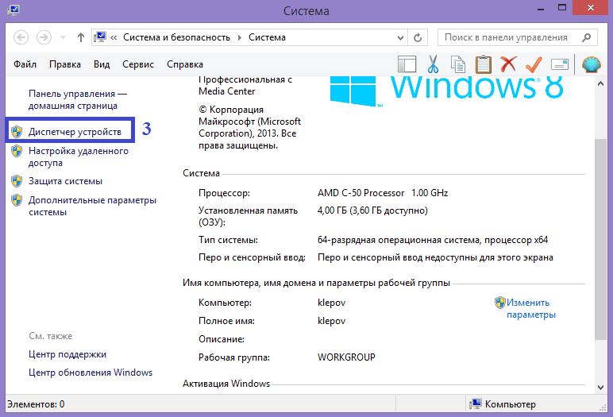Expand breadcrumb arrow after Система и безопасность

(x=240, y=38)
